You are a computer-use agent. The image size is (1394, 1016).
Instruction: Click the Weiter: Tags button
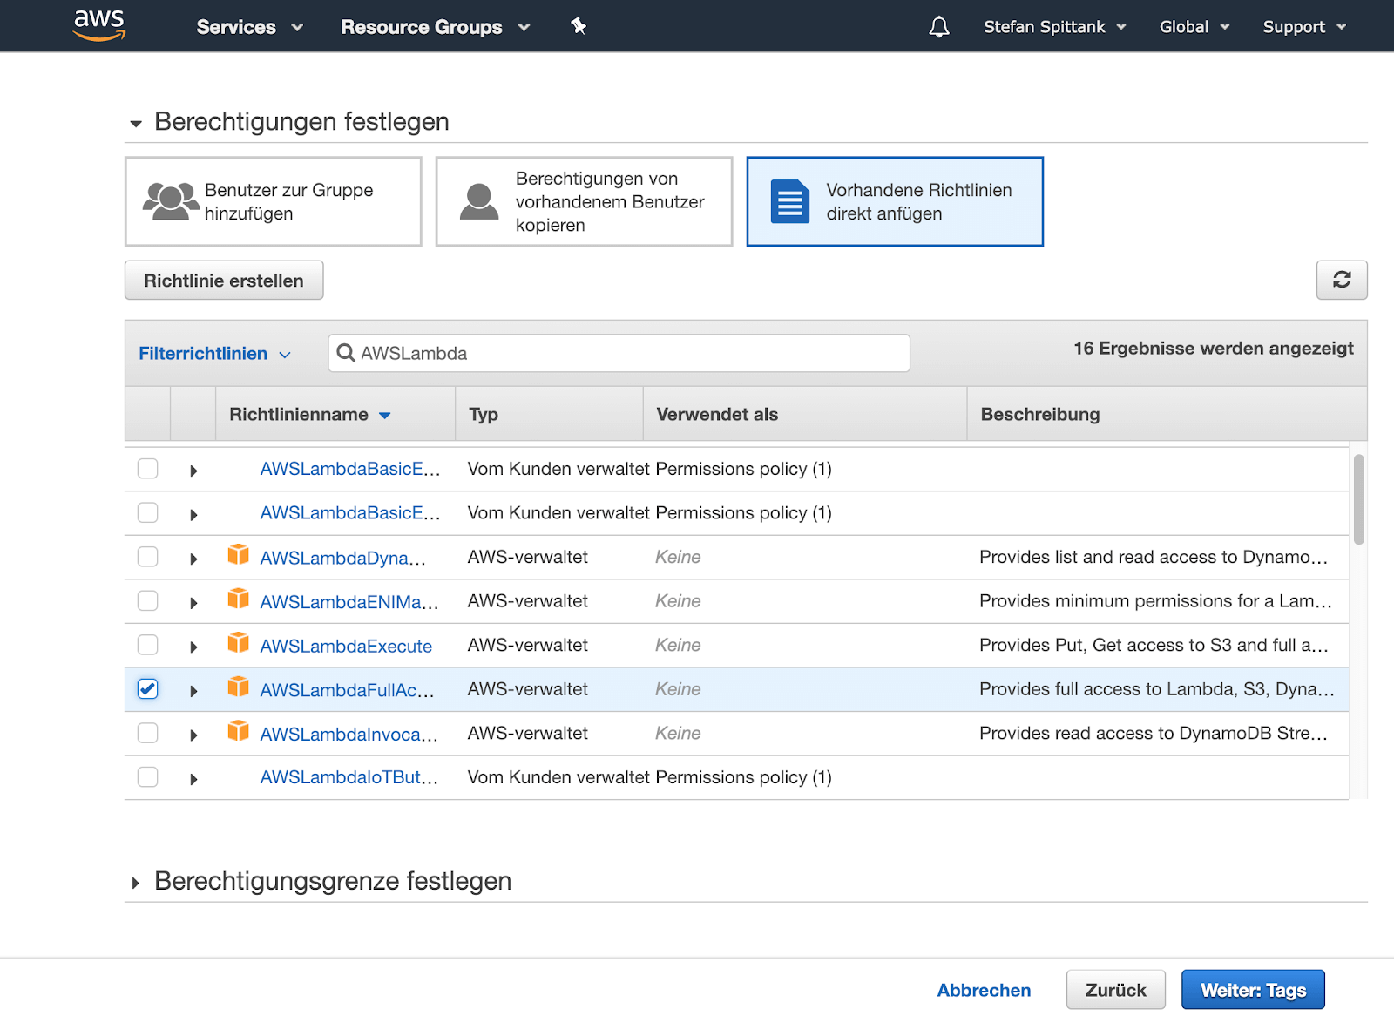pos(1252,990)
